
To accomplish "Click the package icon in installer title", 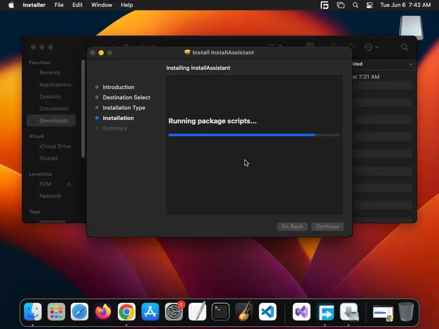I will (187, 52).
